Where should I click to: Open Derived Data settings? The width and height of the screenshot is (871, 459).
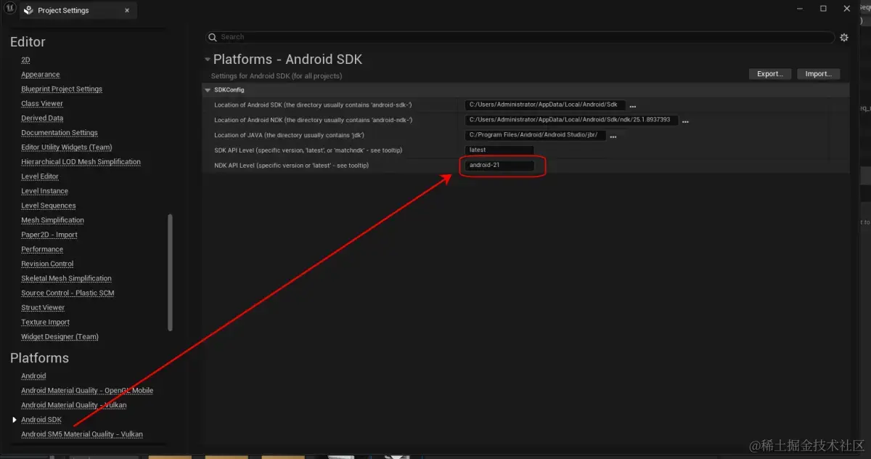(x=42, y=118)
